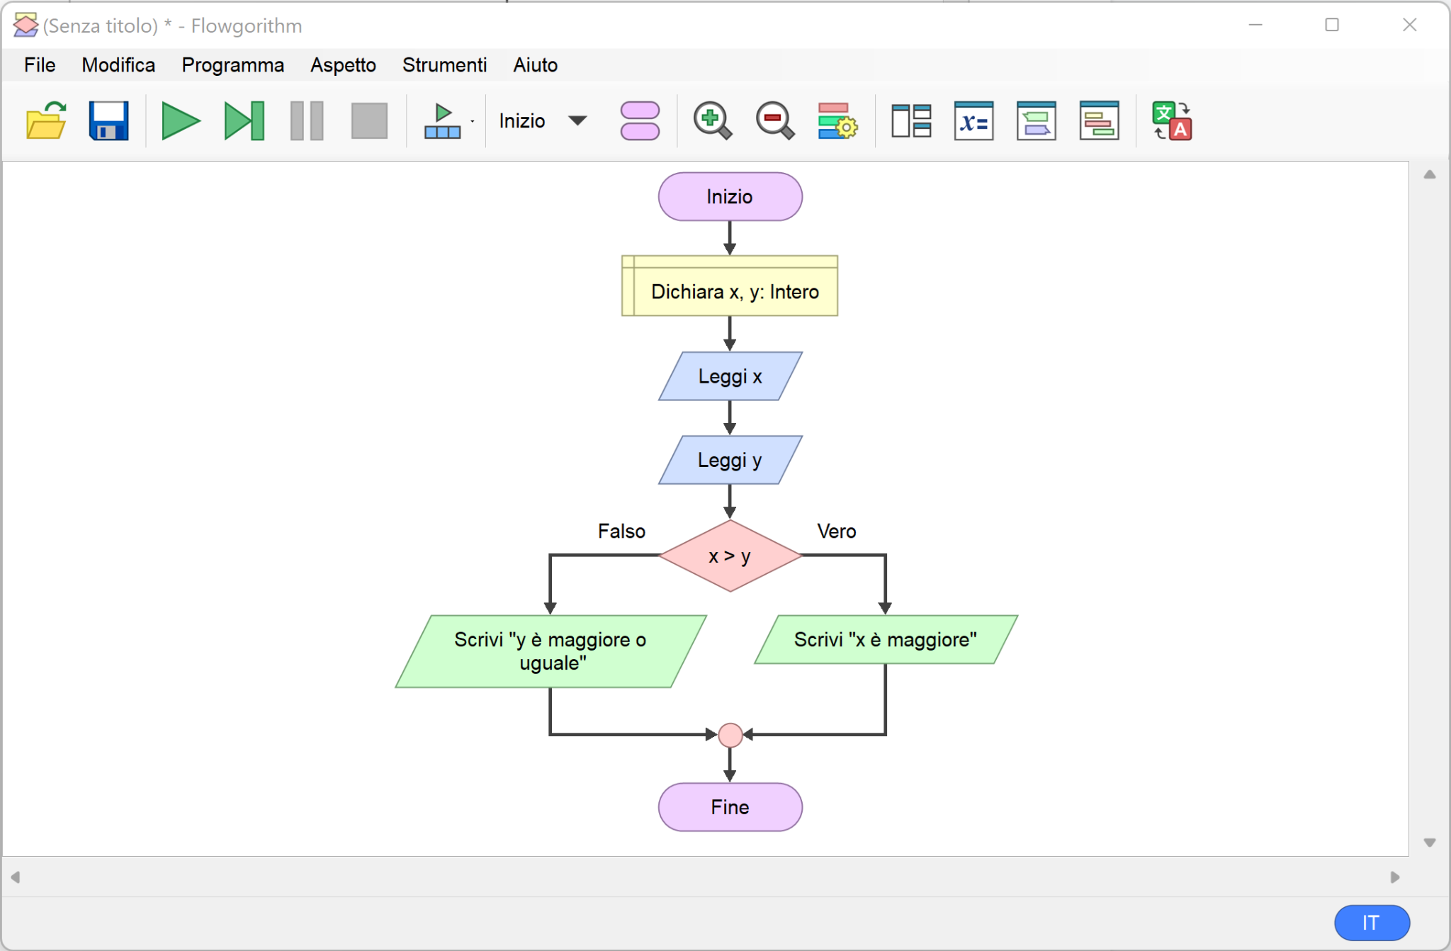Open the Strumenti menu

(x=444, y=65)
